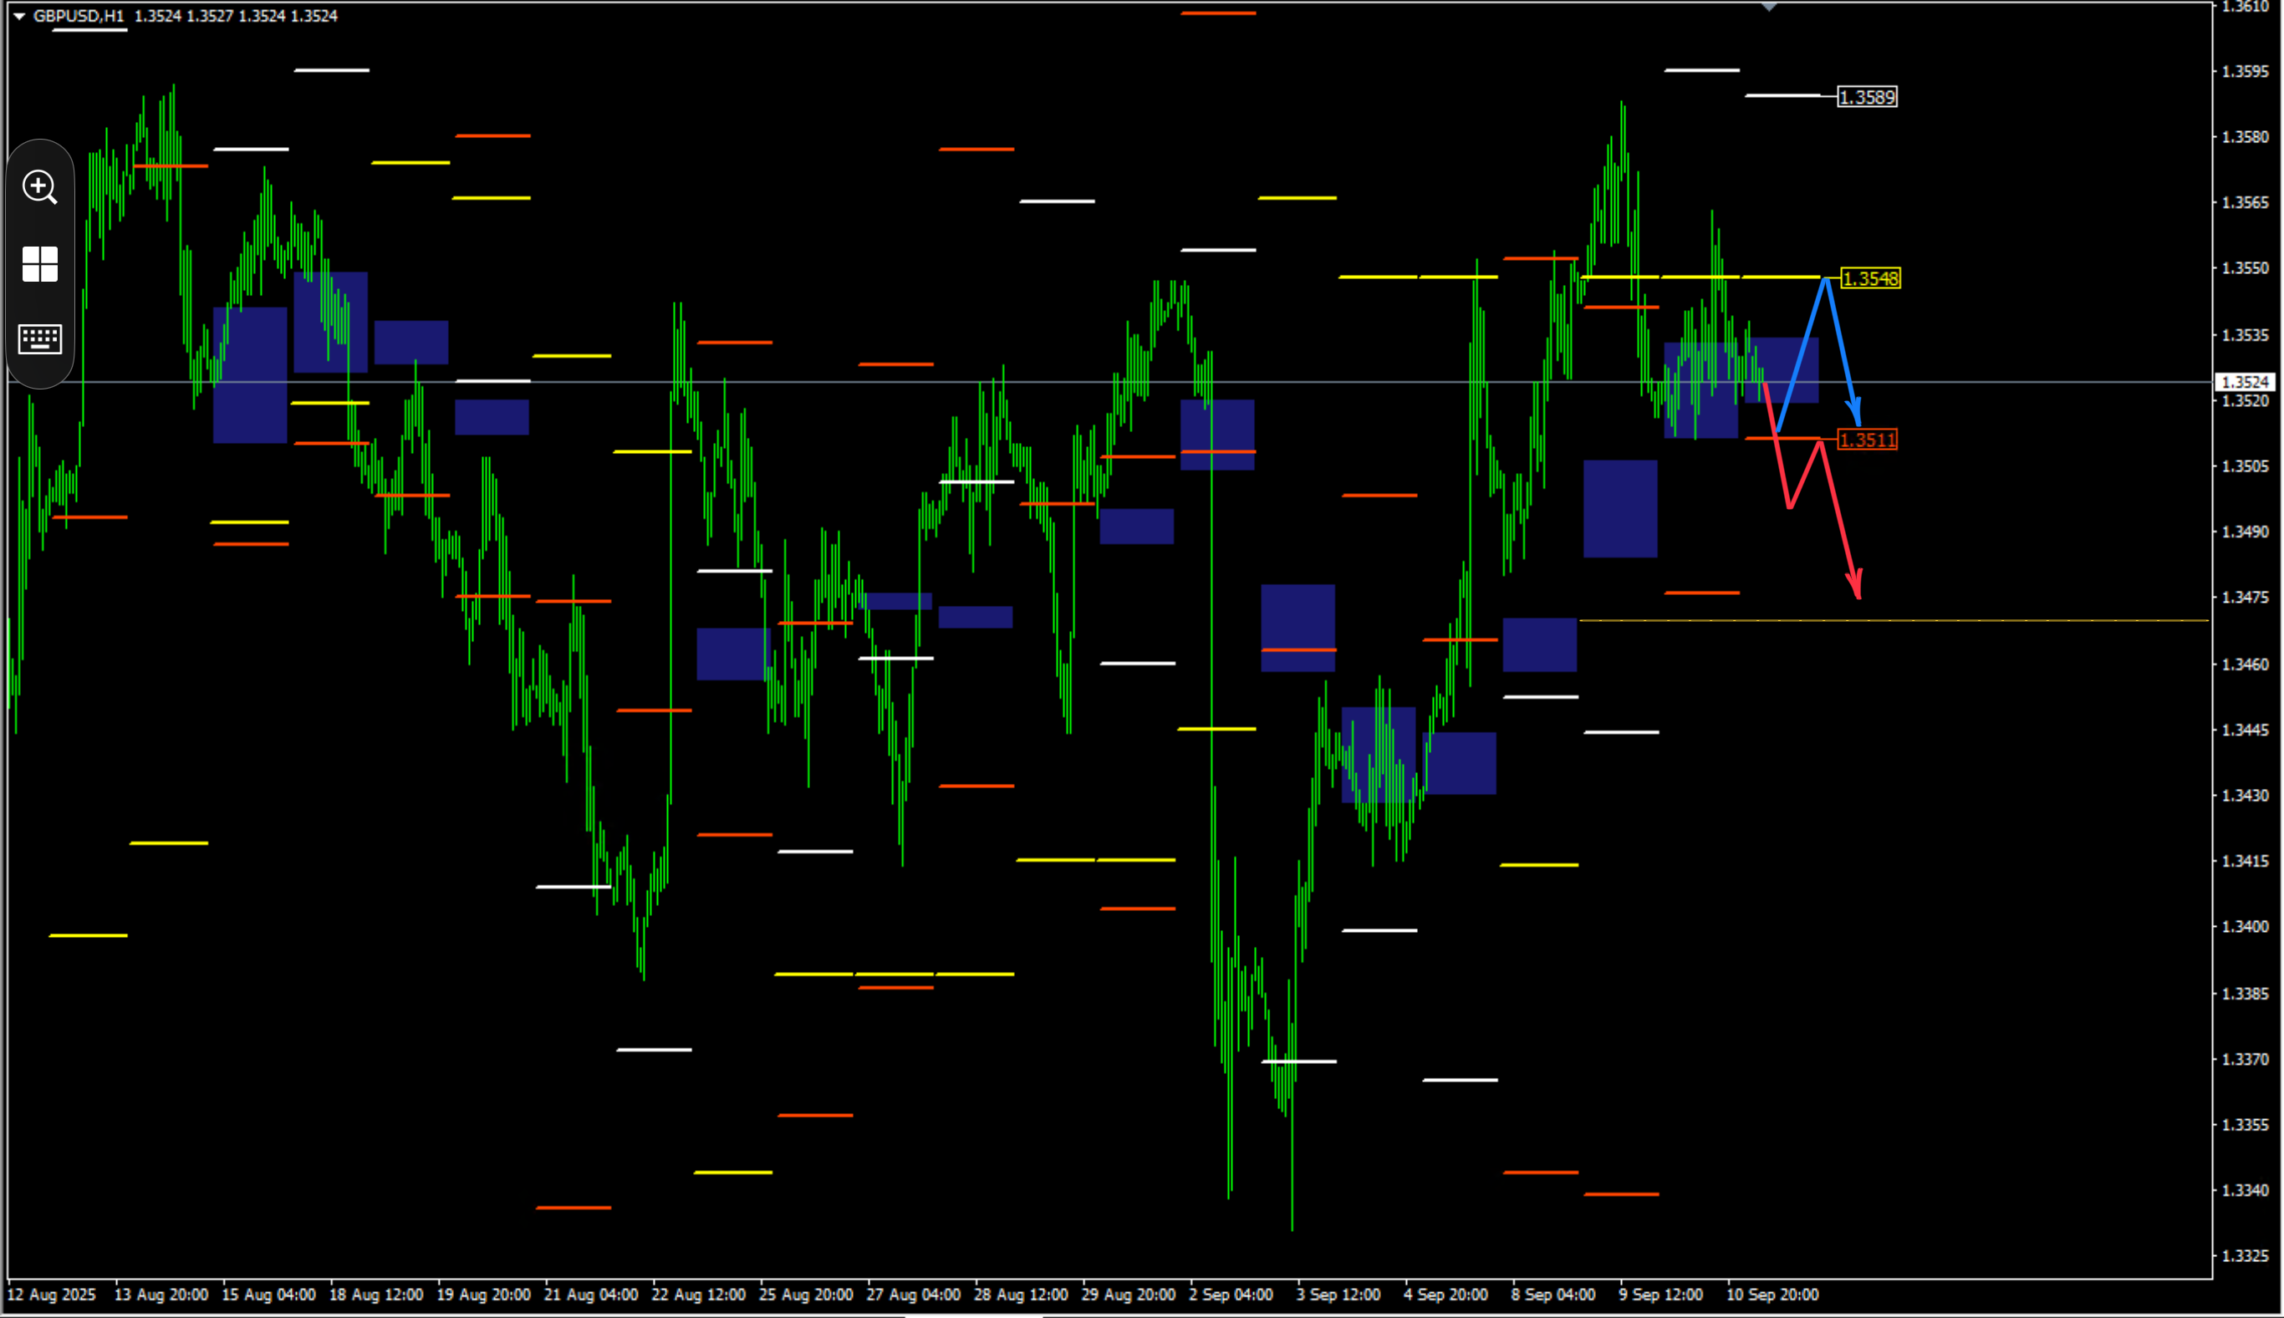Screen dimensions: 2284x1318
Task: Click the 2 Sep 04:00 time axis label
Action: [x=1231, y=1295]
